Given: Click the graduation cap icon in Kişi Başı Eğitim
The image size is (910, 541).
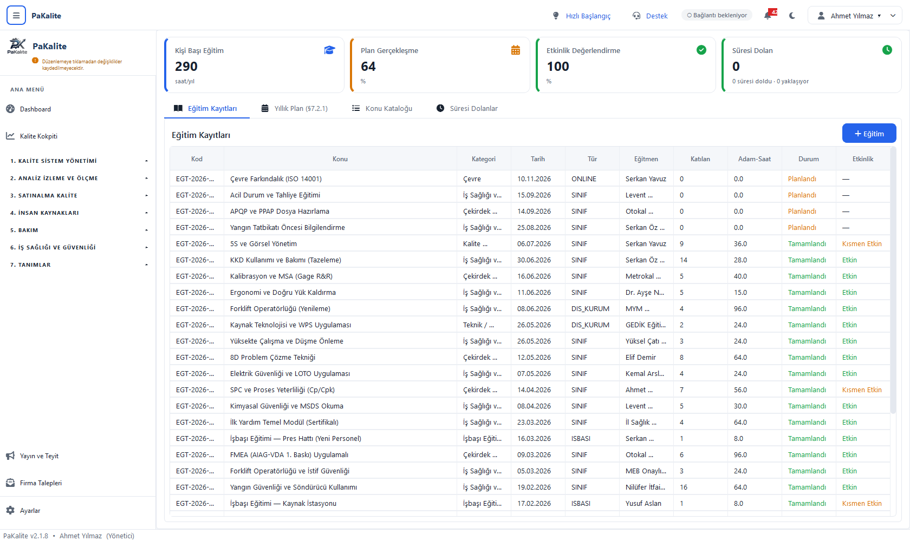Looking at the screenshot, I should tap(329, 50).
